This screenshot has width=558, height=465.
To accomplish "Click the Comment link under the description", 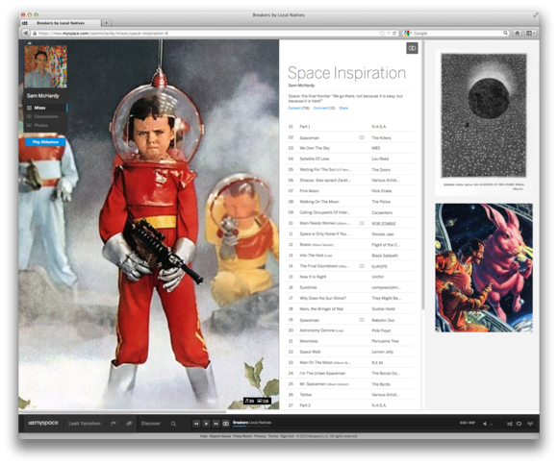I will point(321,108).
